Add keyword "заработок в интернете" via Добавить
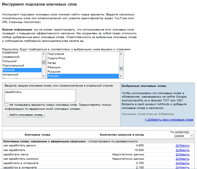Image resolution: width=197 pixels, height=169 pixels. click(182, 167)
